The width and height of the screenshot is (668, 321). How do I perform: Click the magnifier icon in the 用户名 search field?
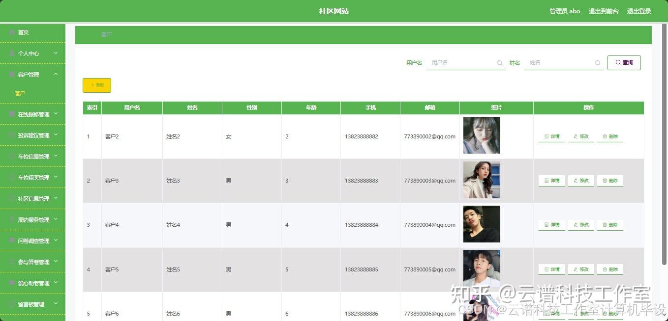point(499,63)
